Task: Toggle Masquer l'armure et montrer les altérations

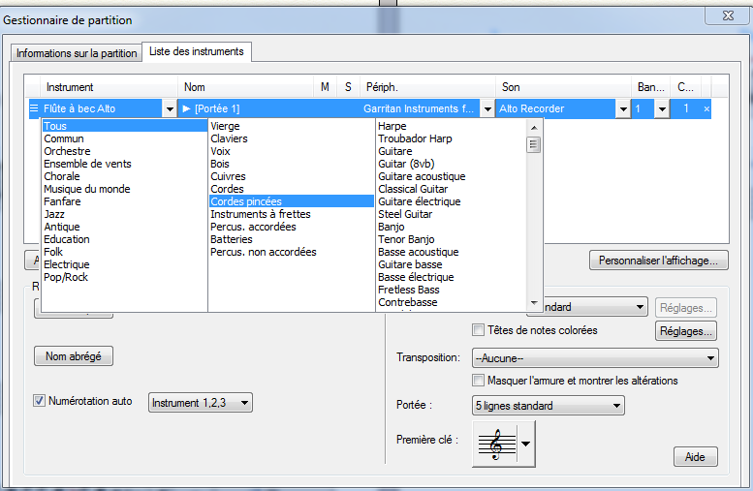Action: [x=478, y=381]
